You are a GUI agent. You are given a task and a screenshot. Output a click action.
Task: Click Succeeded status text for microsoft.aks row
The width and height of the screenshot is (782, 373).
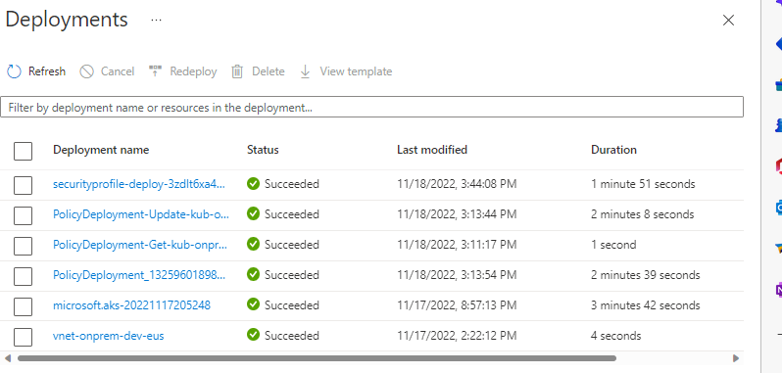(x=292, y=305)
